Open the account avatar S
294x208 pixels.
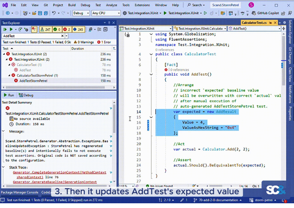click(x=251, y=5)
